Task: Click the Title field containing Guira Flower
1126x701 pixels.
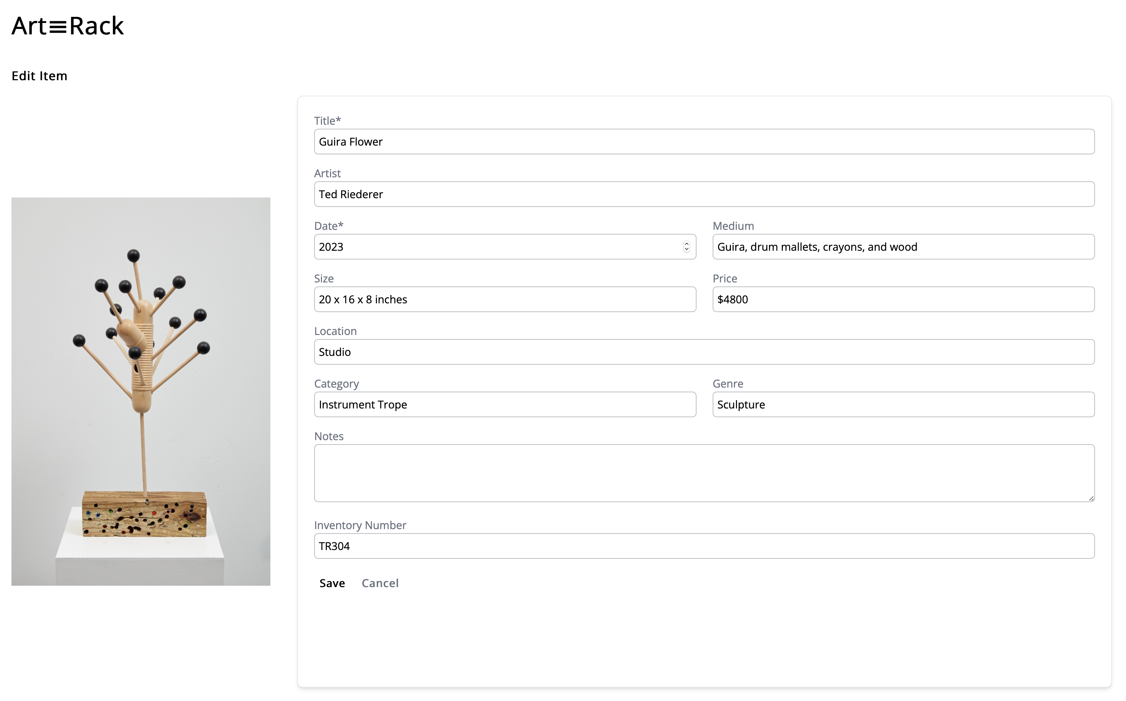Action: [x=704, y=142]
